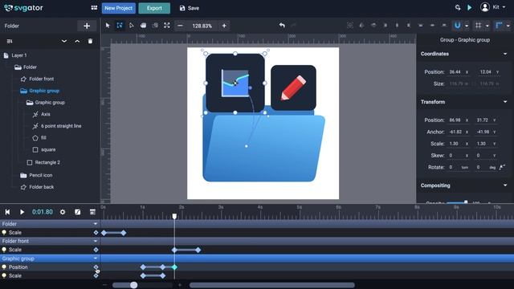
Task: Click the Export button
Action: pos(154,8)
